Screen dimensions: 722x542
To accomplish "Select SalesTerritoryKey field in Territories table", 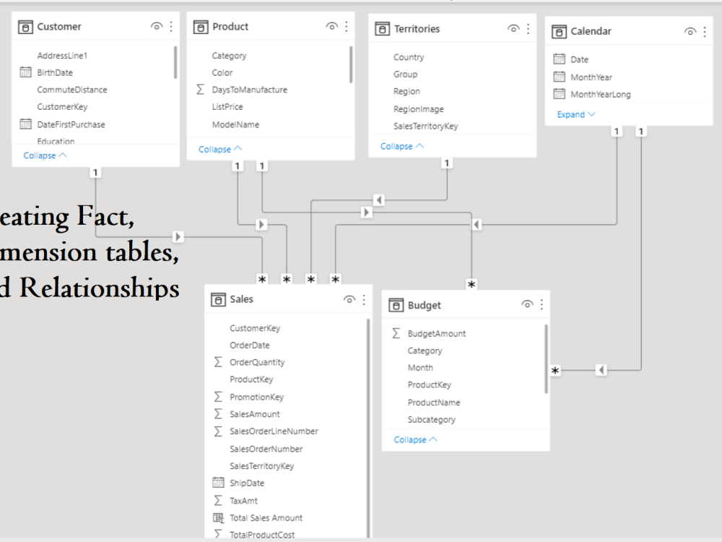I will (425, 126).
